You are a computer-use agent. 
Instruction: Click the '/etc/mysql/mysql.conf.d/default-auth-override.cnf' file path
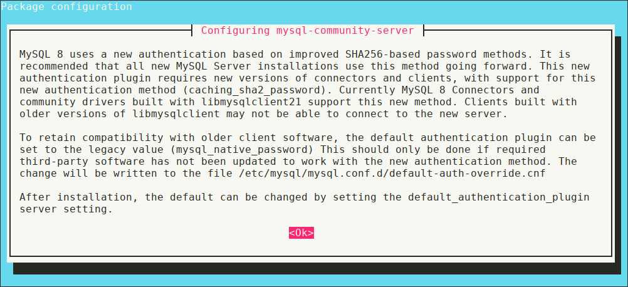392,174
